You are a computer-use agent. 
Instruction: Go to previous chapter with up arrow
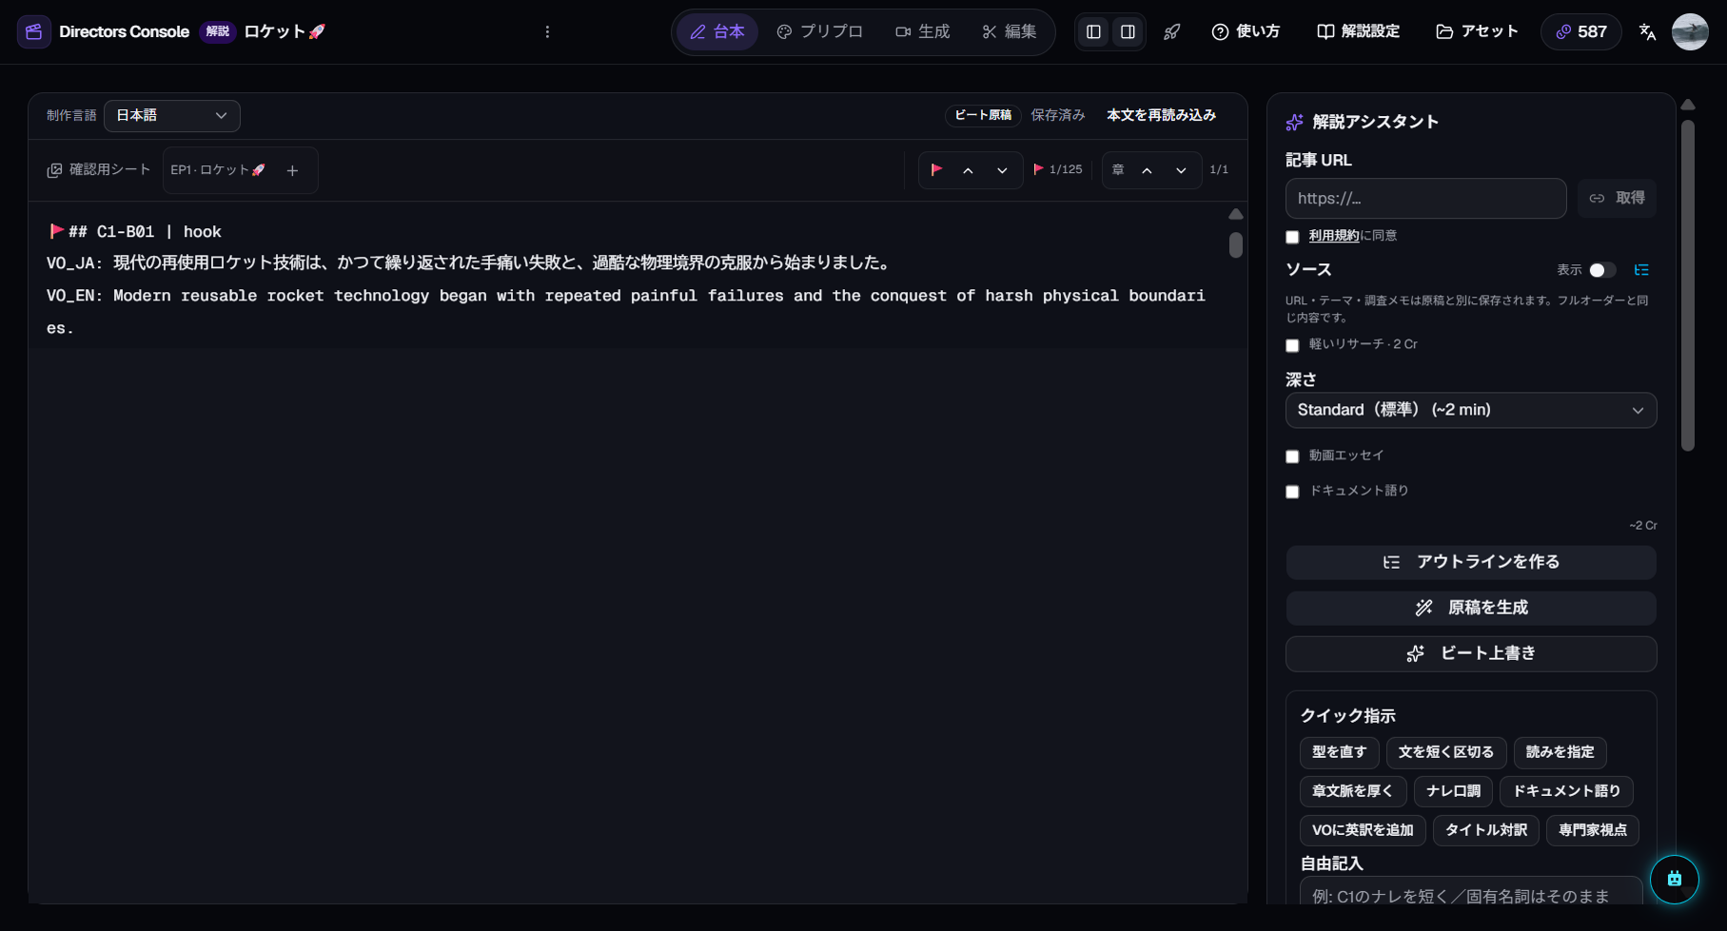[x=1147, y=170]
